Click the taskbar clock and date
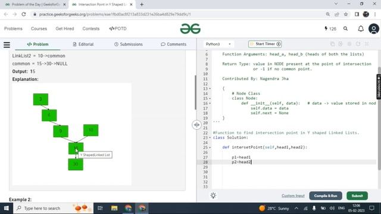This screenshot has height=214, width=381. [x=356, y=208]
